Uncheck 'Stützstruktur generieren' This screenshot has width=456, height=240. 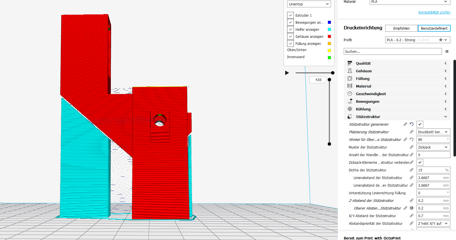[420, 124]
